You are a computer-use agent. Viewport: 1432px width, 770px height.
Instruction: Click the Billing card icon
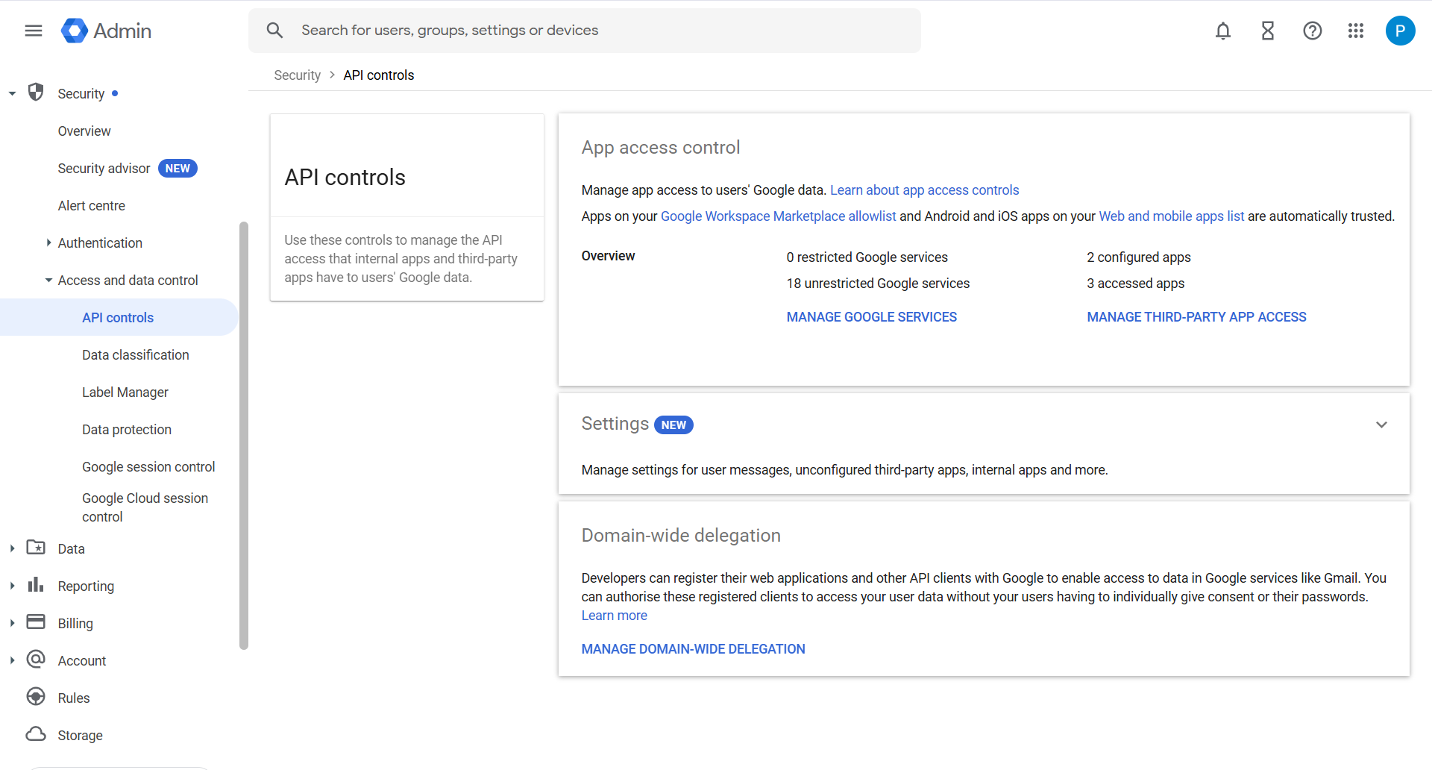click(36, 622)
